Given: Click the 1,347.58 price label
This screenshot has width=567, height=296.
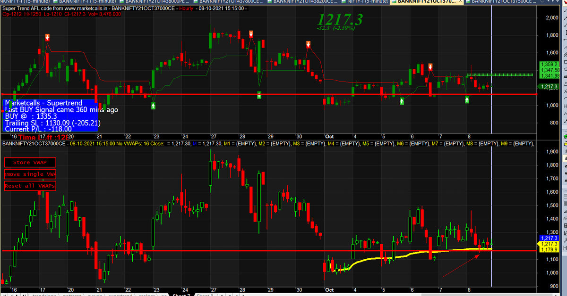Looking at the screenshot, I should (549, 70).
